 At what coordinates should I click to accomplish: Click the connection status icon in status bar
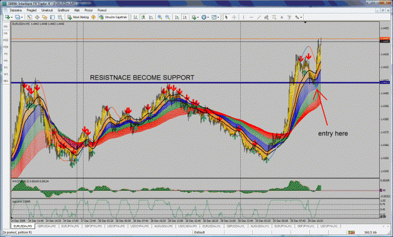pyautogui.click(x=351, y=233)
